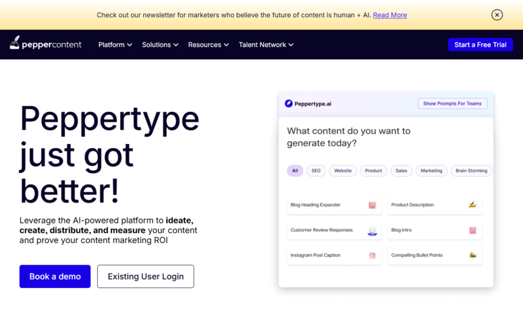The height and width of the screenshot is (314, 523).
Task: Open the Blog Heading Expander card
Action: point(334,205)
